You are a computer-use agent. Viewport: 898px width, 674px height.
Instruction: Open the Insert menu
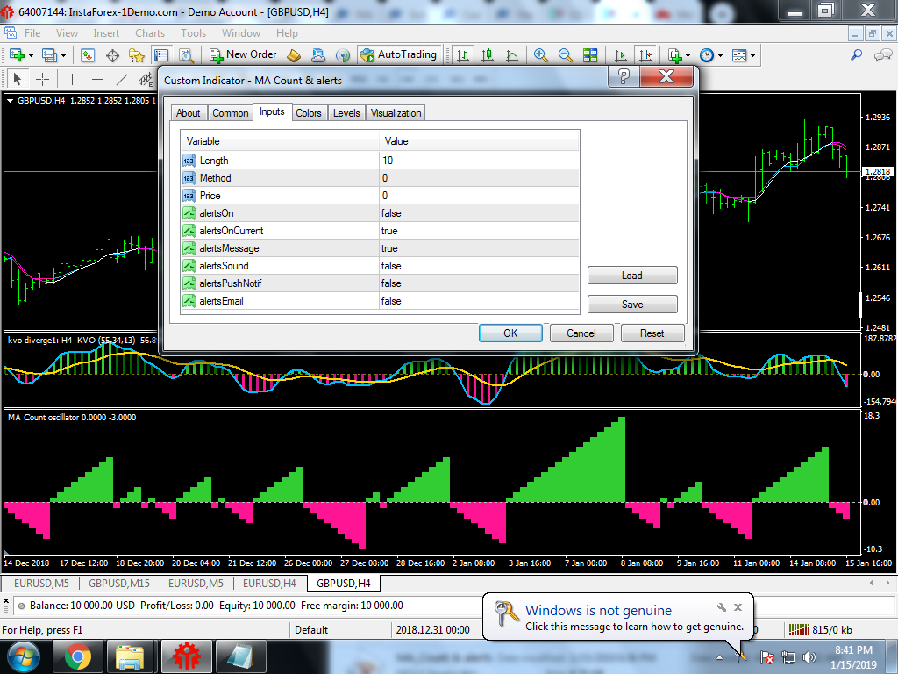pos(106,33)
